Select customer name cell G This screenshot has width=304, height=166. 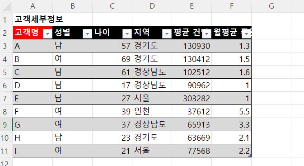point(33,124)
